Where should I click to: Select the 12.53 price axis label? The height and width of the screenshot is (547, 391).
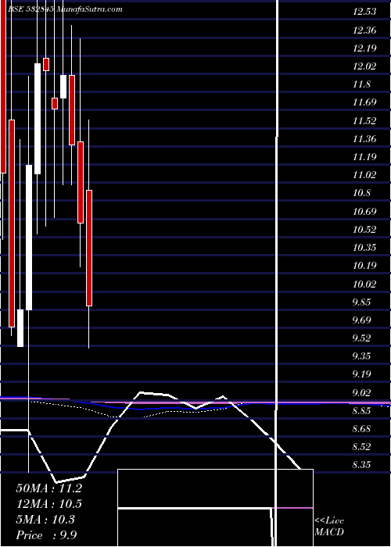click(364, 12)
